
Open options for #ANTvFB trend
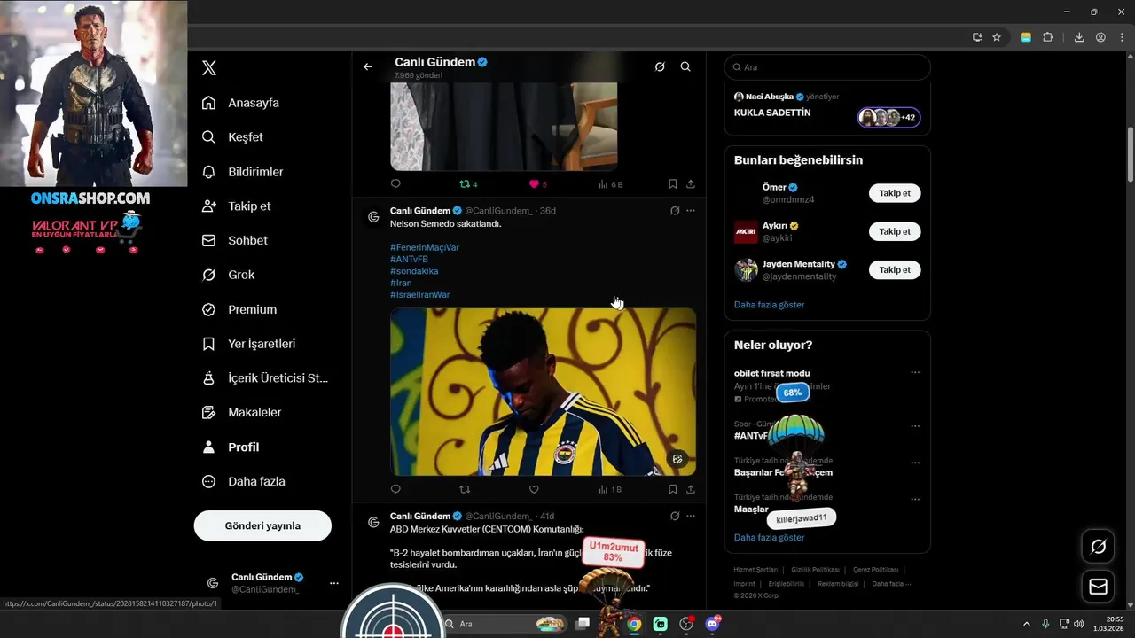pos(915,426)
